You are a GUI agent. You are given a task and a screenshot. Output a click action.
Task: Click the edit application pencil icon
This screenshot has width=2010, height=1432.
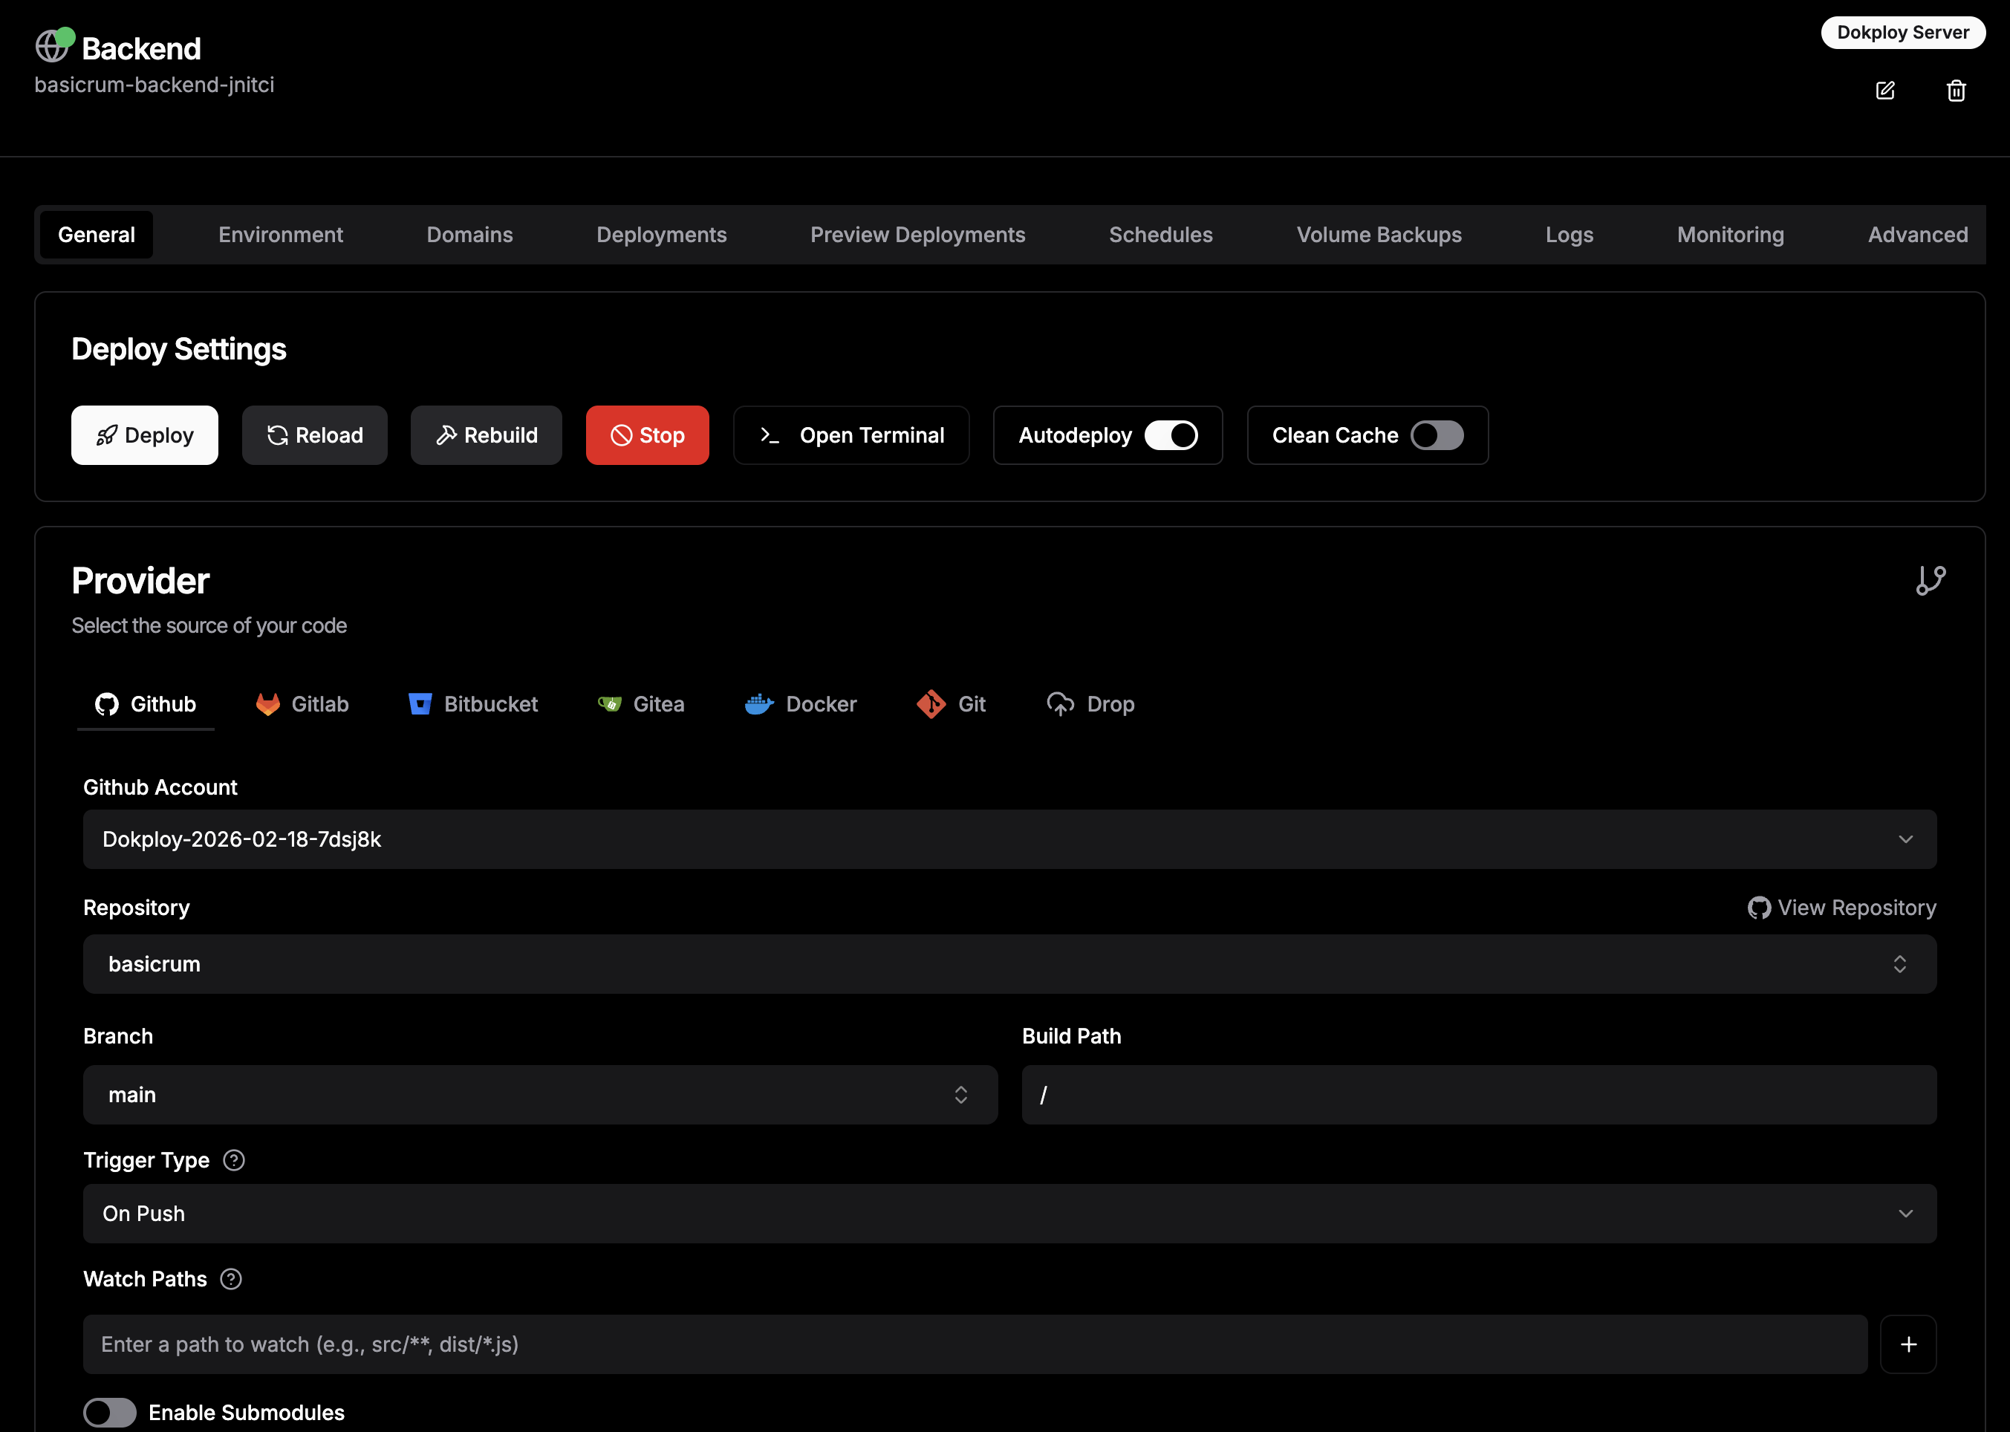(x=1884, y=91)
